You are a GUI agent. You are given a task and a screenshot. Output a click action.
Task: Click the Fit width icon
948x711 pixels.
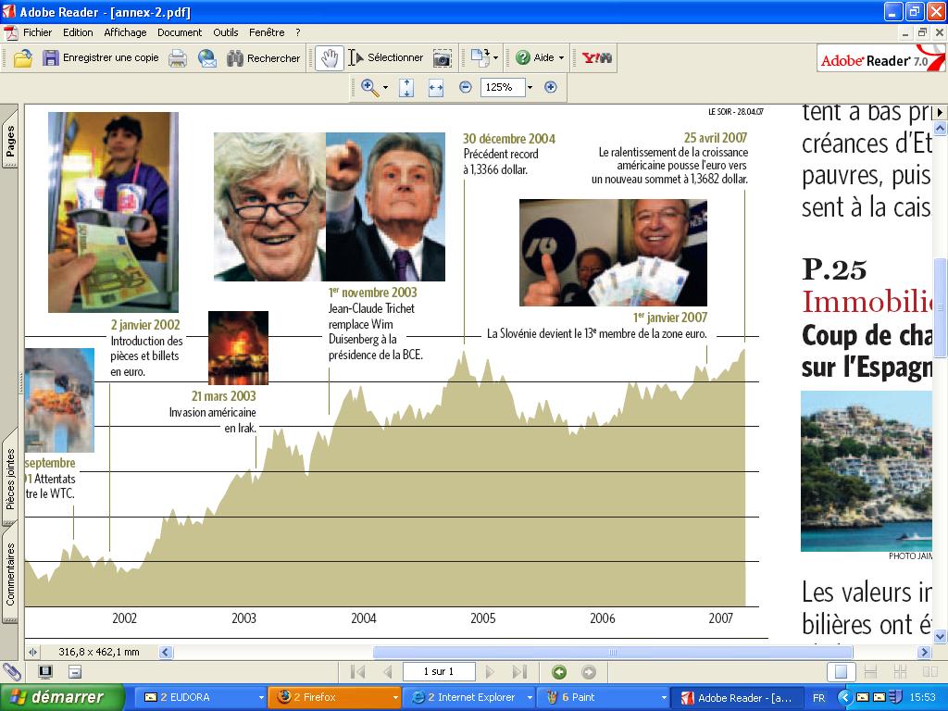[436, 88]
